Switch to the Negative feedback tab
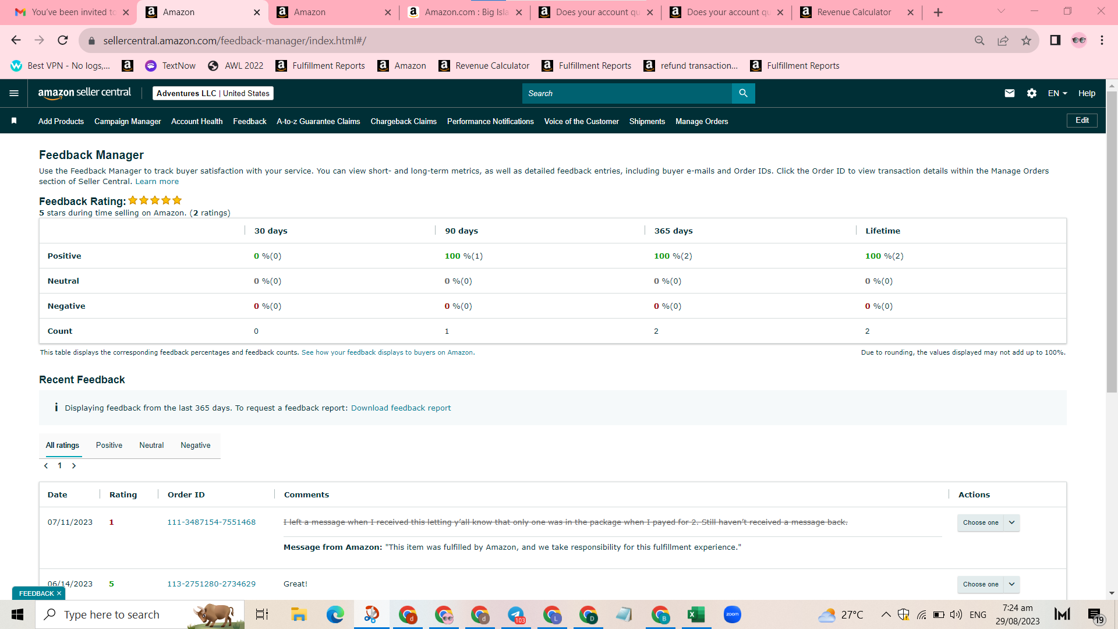 [196, 445]
